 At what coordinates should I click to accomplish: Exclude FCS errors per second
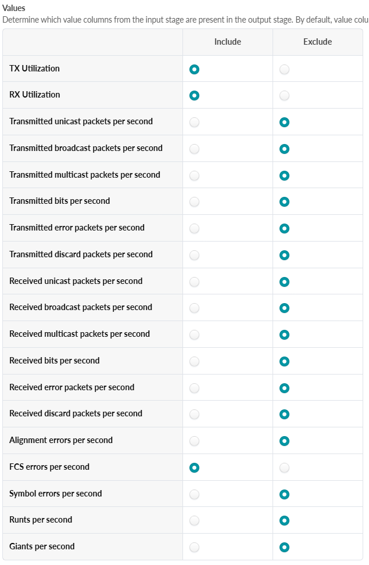[284, 468]
